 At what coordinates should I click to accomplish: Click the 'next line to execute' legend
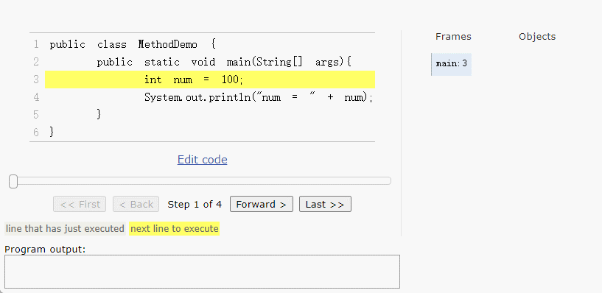(x=175, y=228)
